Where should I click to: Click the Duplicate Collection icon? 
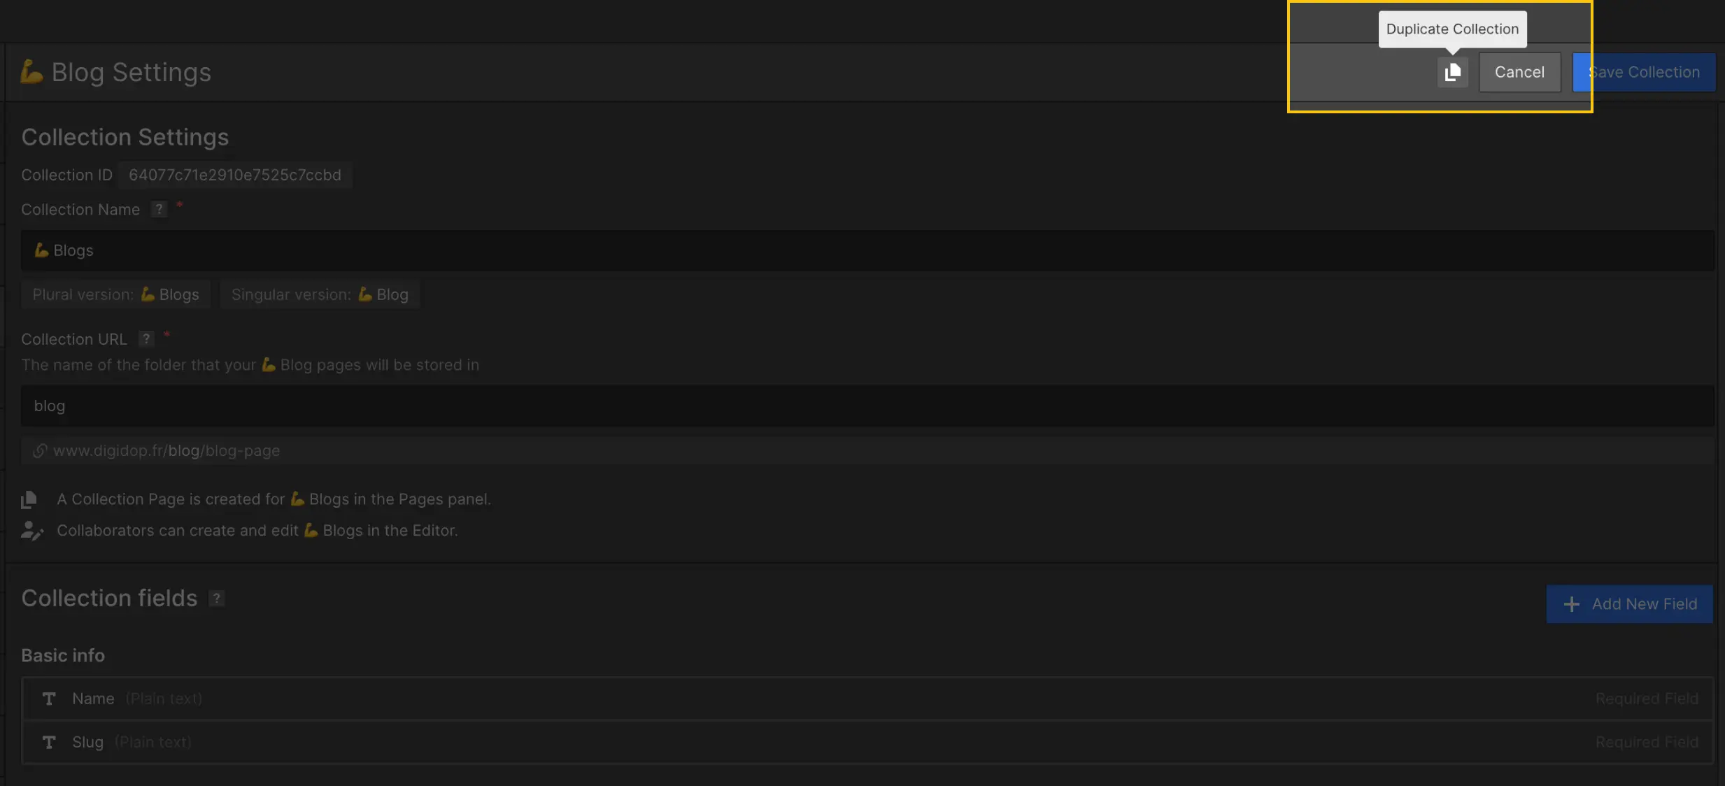(x=1452, y=71)
